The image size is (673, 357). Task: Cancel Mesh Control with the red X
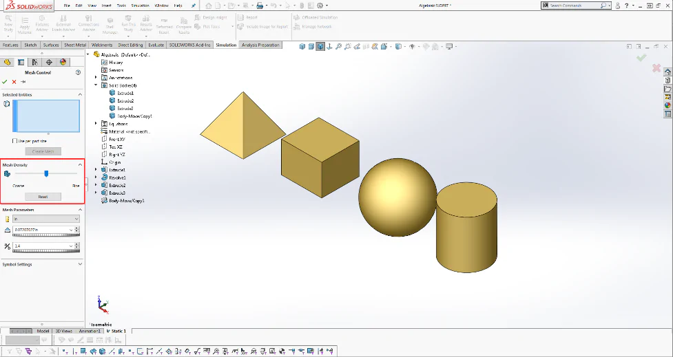(14, 81)
